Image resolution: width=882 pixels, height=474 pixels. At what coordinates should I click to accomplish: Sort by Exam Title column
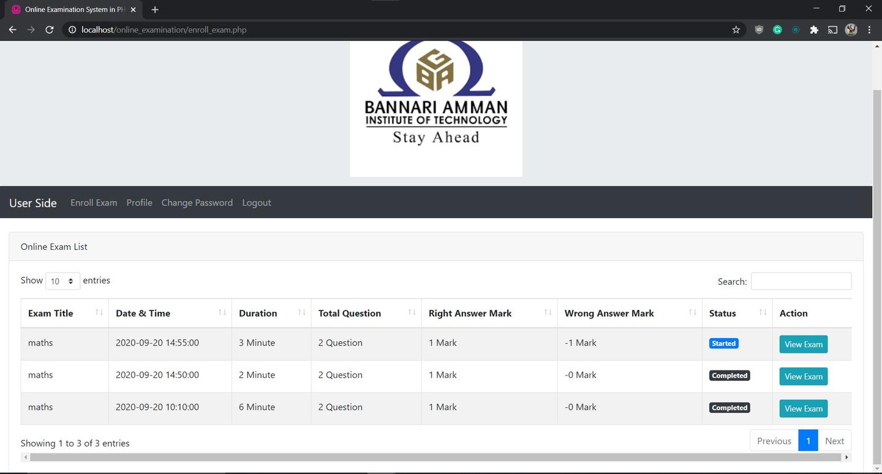click(x=64, y=313)
